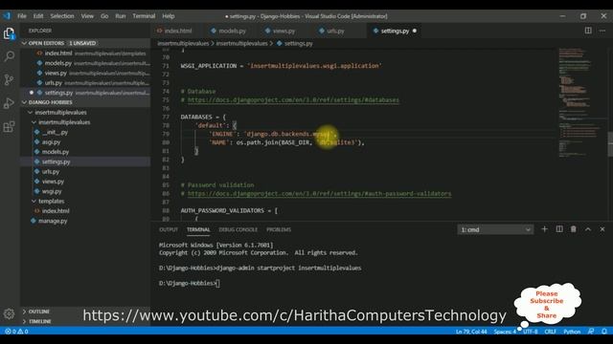Open Source Control view
The width and height of the screenshot is (613, 344).
tap(9, 80)
